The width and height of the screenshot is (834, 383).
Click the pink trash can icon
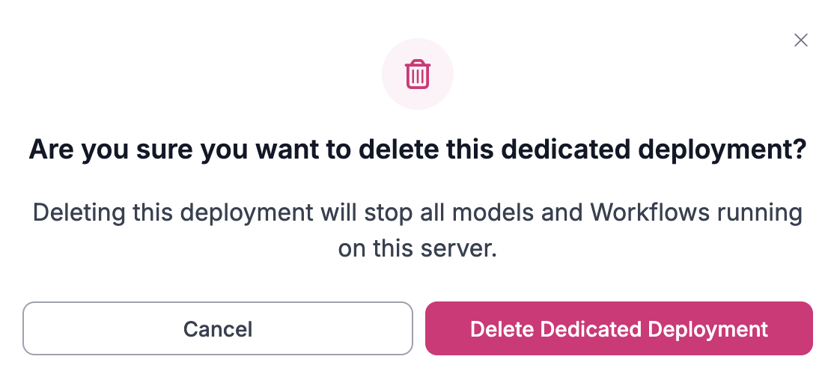coord(417,75)
